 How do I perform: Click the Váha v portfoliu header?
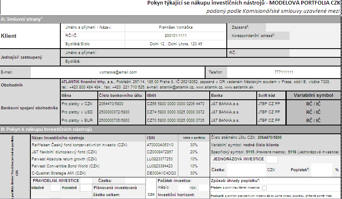tap(194, 138)
